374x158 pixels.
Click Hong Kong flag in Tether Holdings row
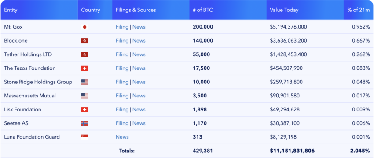[84, 54]
